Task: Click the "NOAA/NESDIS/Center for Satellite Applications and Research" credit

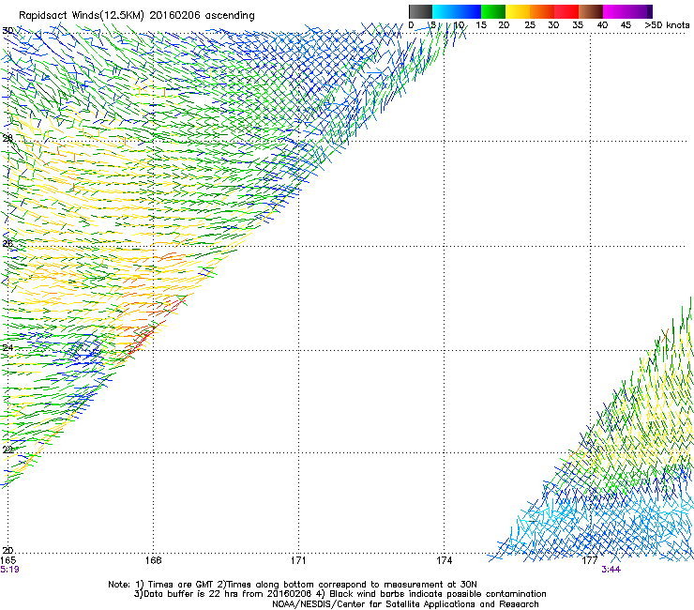Action: [x=405, y=604]
